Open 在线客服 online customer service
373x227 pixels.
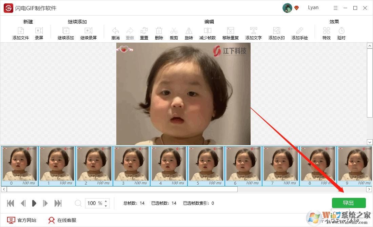click(x=62, y=220)
